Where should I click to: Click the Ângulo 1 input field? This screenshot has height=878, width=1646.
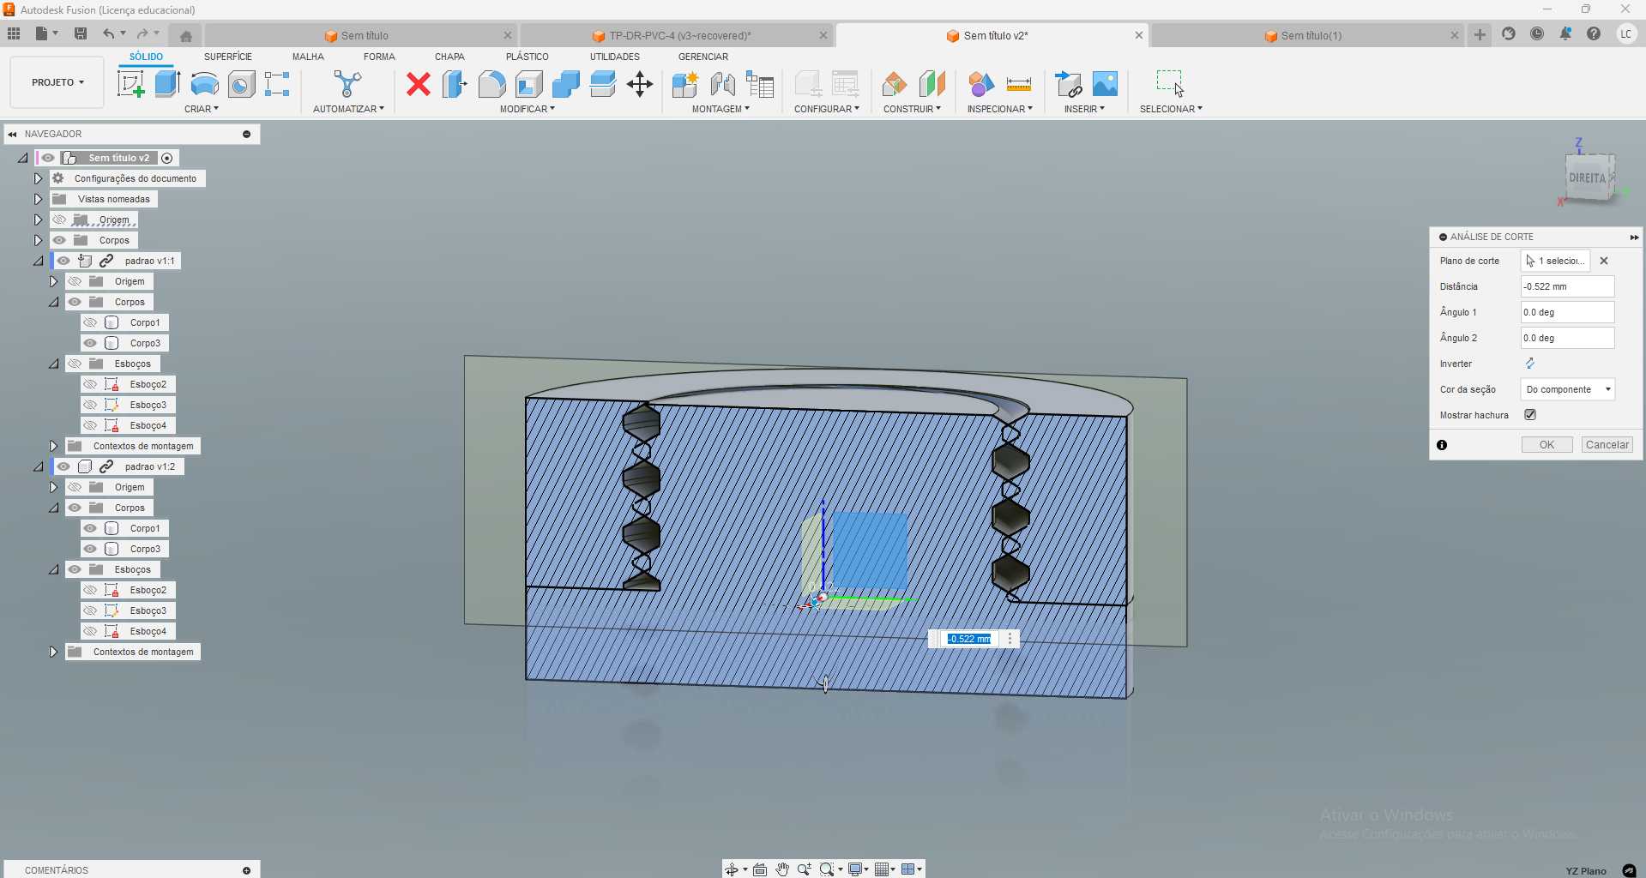click(1567, 312)
